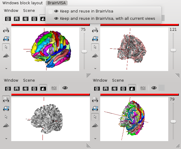Toggle 3D view icon in bottom-left window toolbar

coord(43,88)
